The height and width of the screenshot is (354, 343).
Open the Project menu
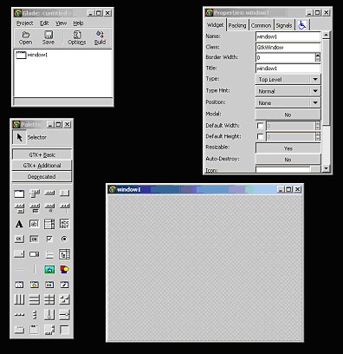pyautogui.click(x=24, y=23)
